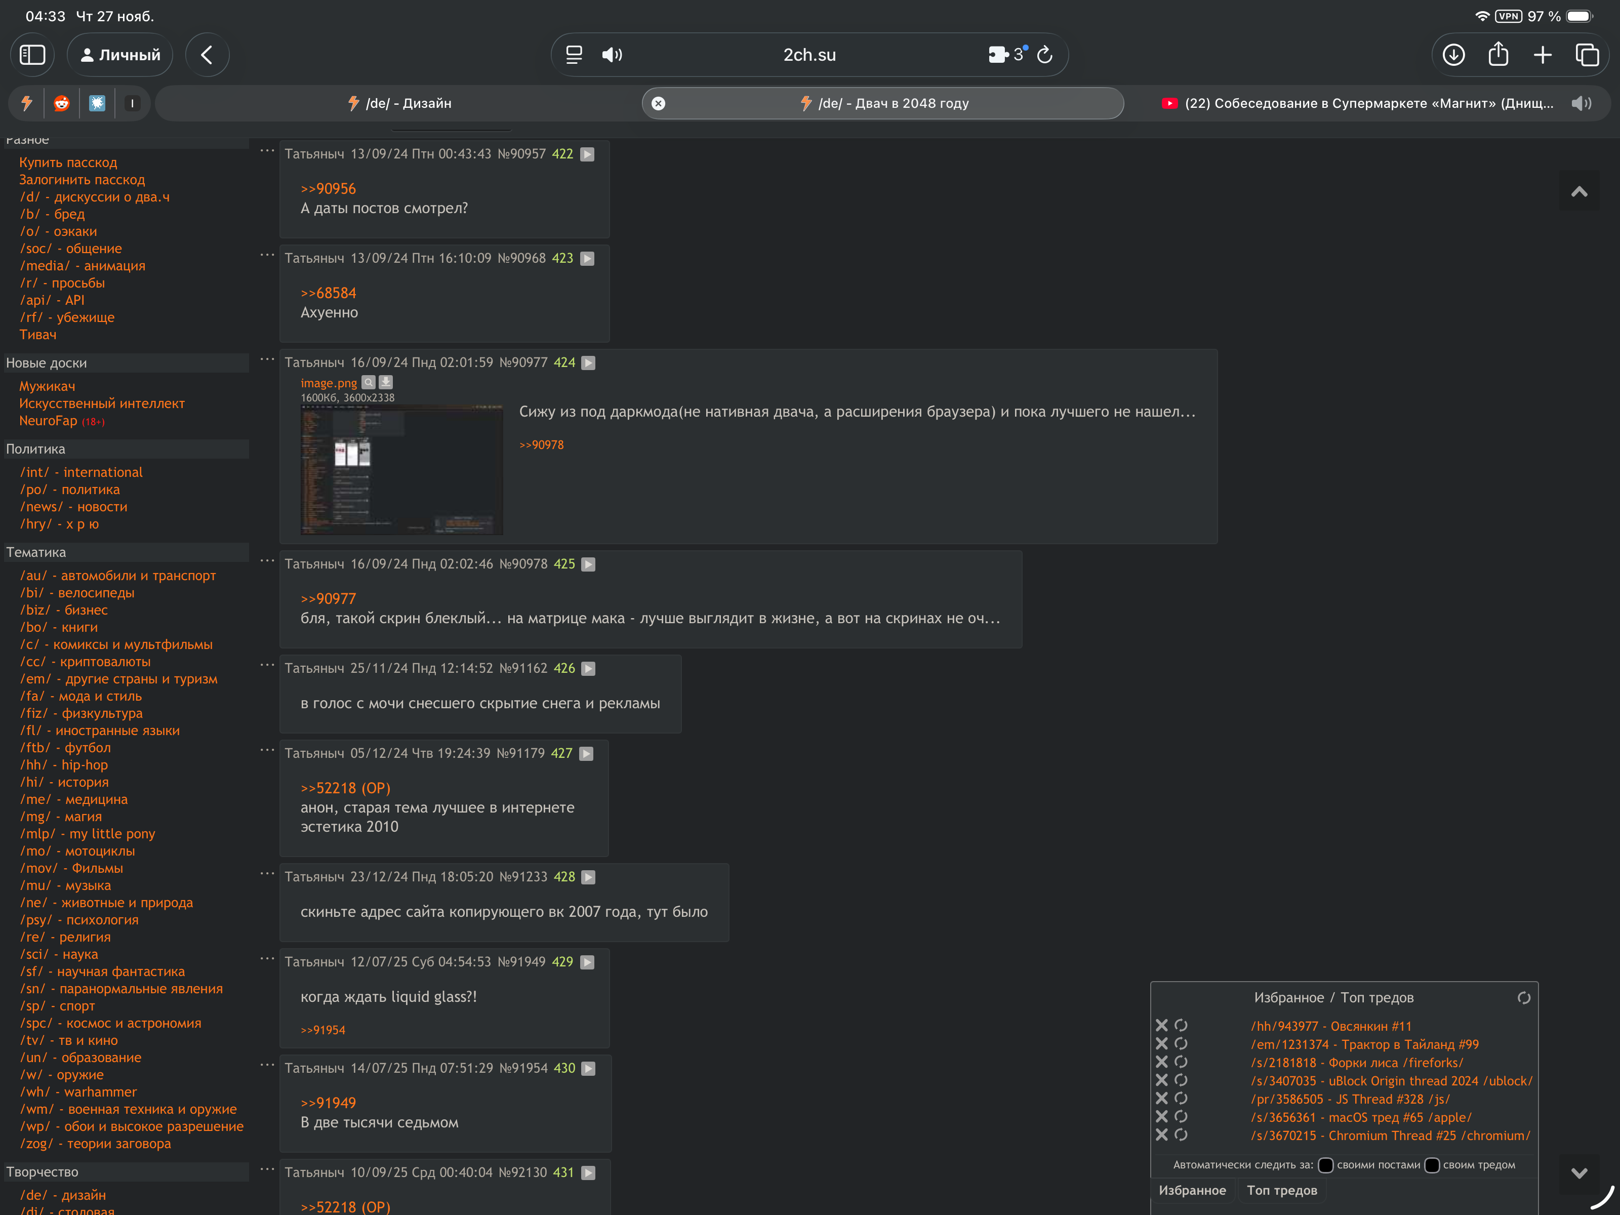This screenshot has width=1620, height=1215.
Task: Open the image.png screenshot thumbnail
Action: (401, 469)
